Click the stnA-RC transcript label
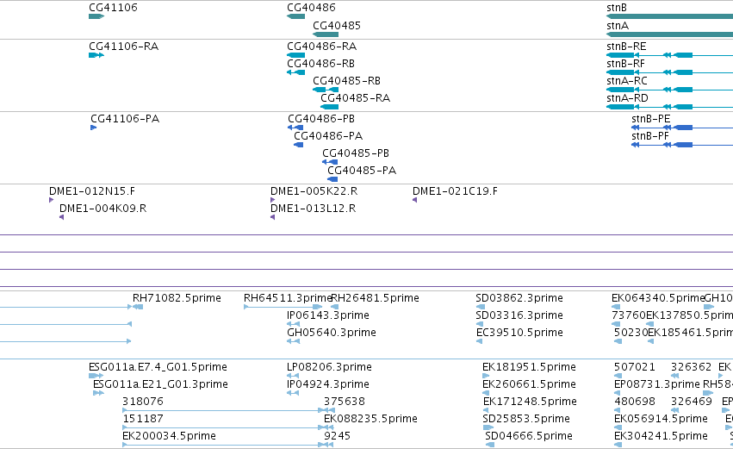733x449 pixels. [x=627, y=81]
